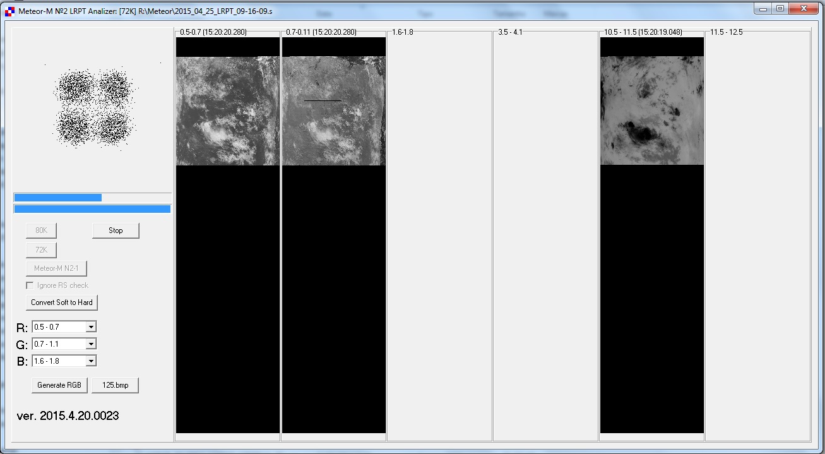Viewport: 825px width, 454px height.
Task: Click the empty 3.5 - 4.1 channel panel
Action: click(545, 237)
